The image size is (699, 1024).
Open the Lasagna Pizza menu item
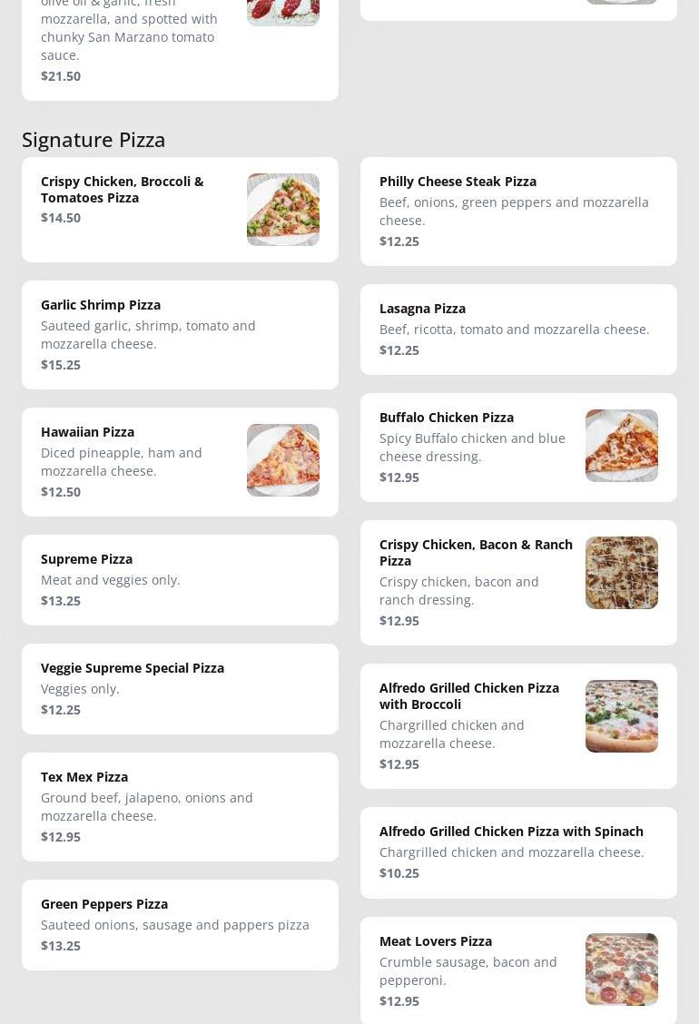[422, 309]
